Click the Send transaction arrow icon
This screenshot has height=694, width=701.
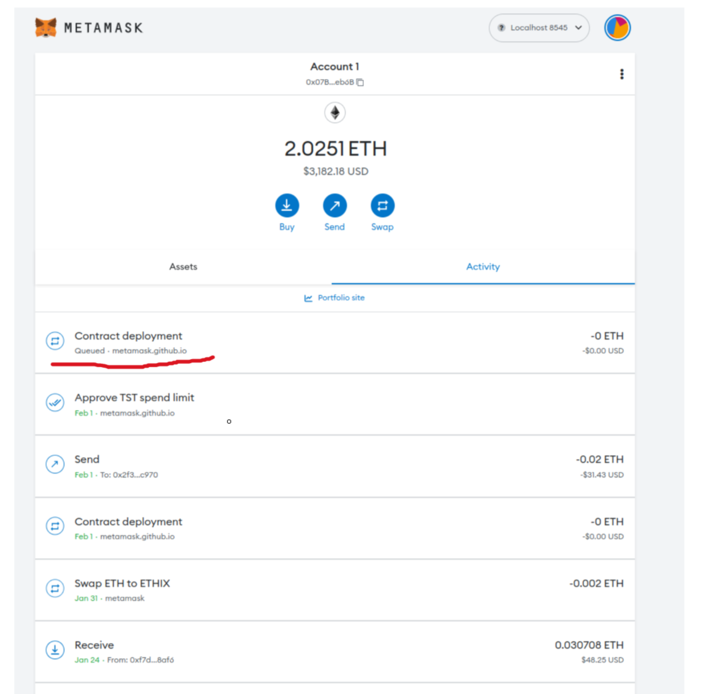point(55,464)
